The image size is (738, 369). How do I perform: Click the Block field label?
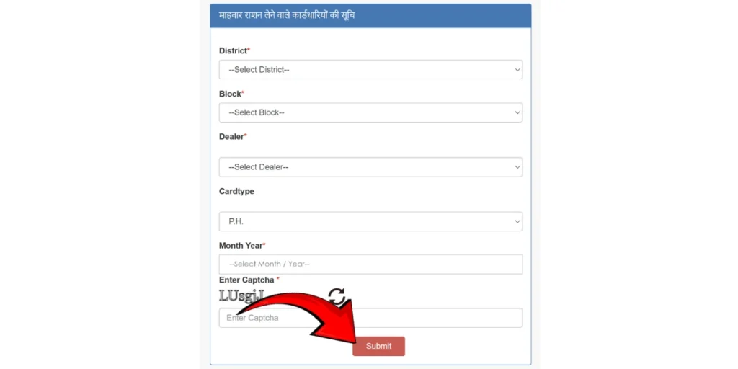click(x=231, y=94)
